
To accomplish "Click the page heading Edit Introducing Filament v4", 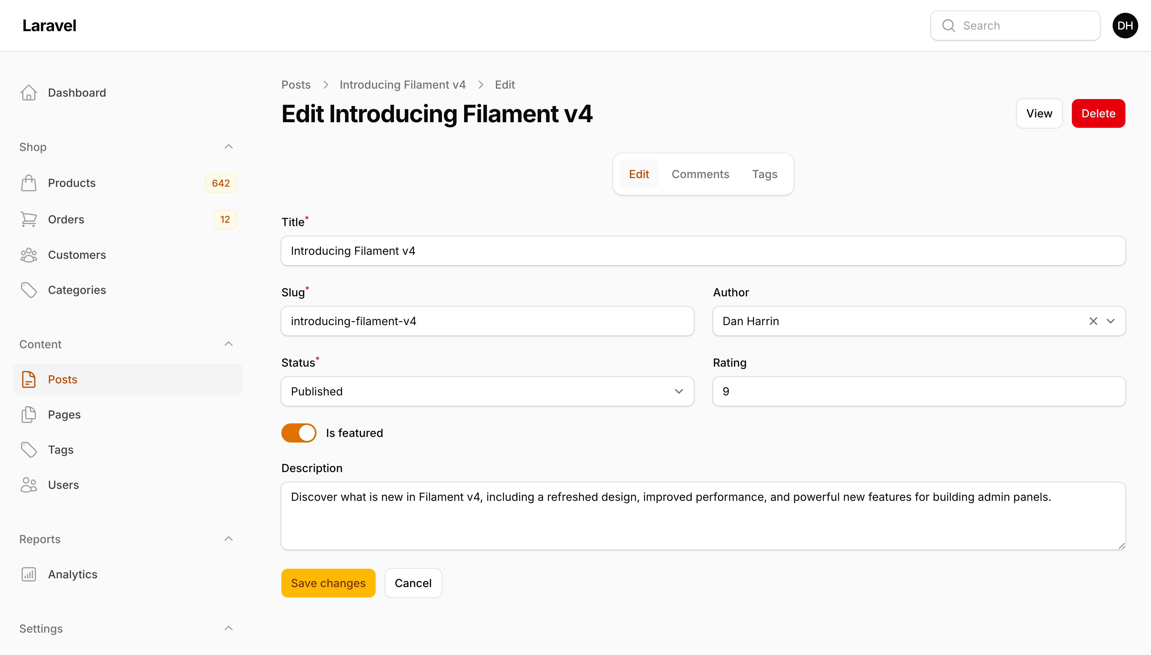I will (437, 113).
